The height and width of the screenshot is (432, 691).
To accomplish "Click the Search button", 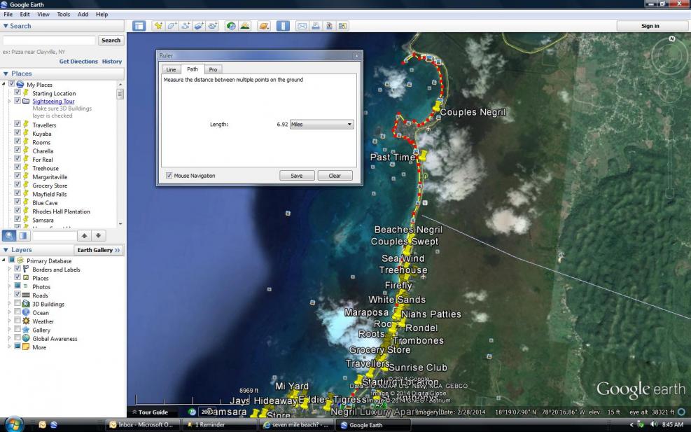I will (111, 40).
